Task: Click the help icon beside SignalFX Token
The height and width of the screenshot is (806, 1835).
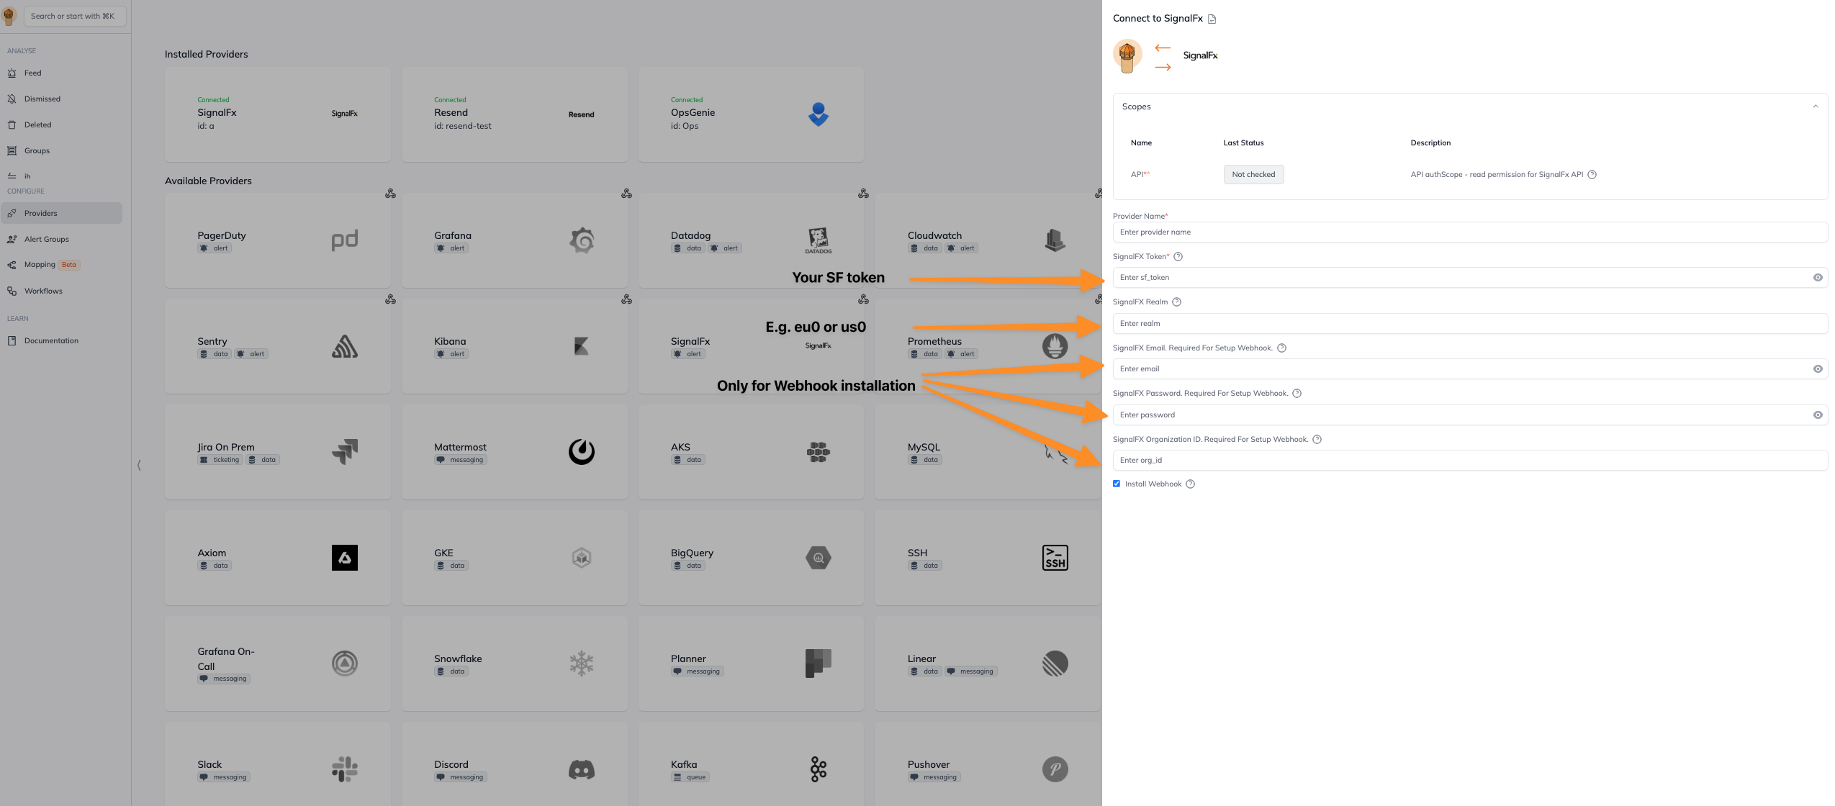Action: click(1178, 257)
